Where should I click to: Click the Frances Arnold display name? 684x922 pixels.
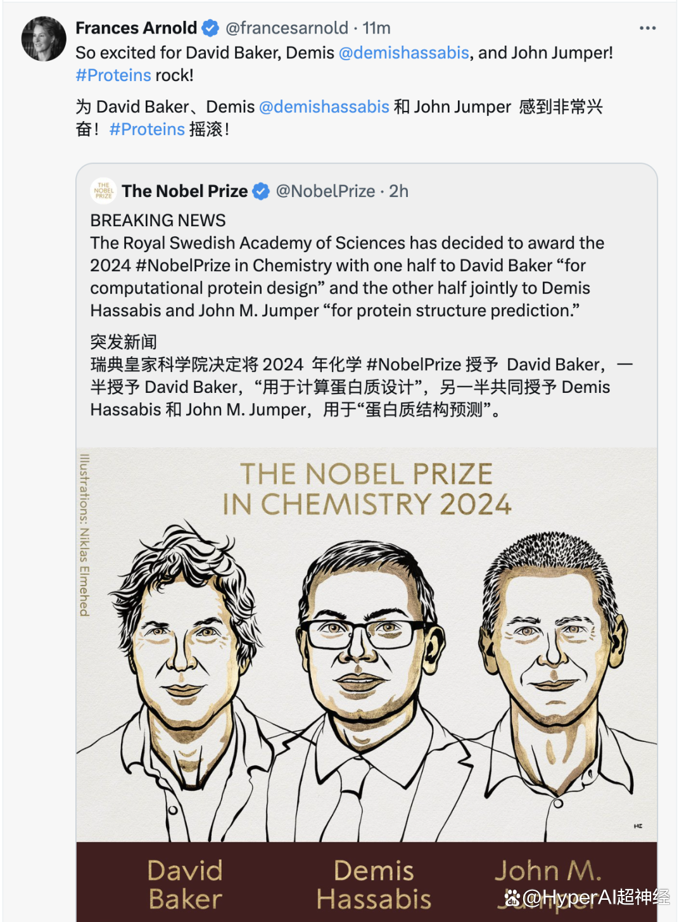136,28
